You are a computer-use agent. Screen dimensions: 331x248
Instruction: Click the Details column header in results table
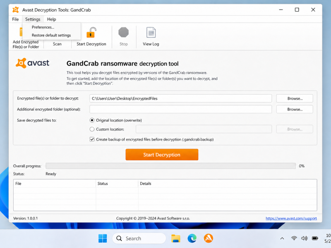point(228,184)
